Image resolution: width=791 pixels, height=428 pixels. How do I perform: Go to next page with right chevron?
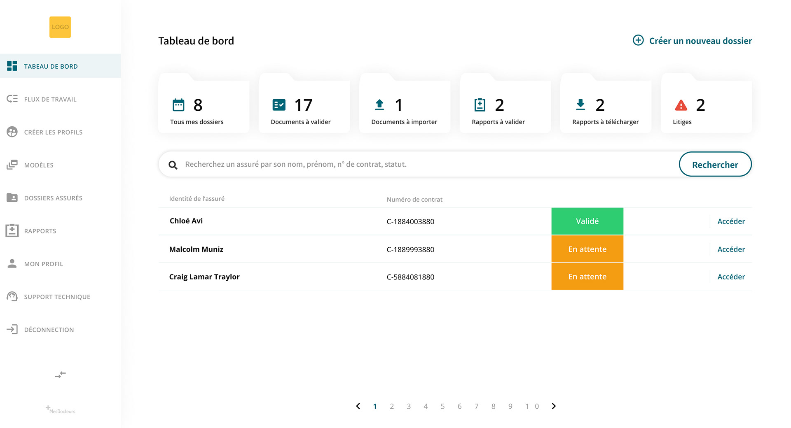coord(554,406)
